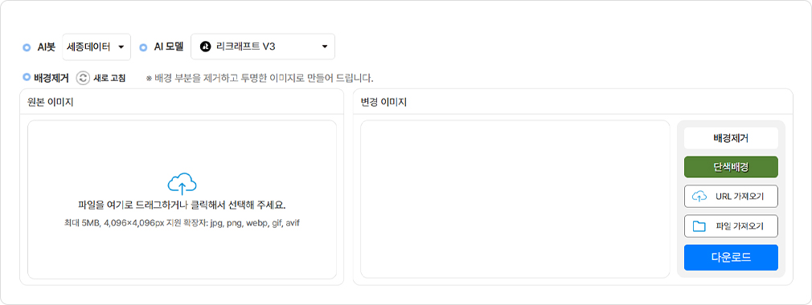Expand the 리크래프트 V3 model dropdown
Image resolution: width=812 pixels, height=305 pixels.
coord(263,47)
